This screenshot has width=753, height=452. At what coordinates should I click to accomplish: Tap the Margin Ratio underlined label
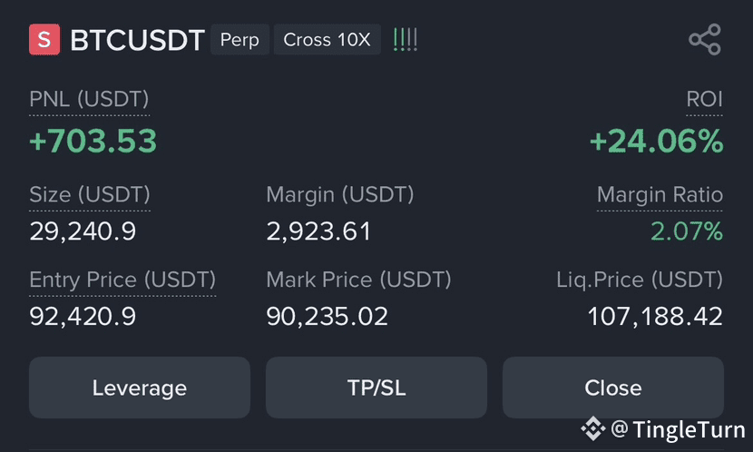click(660, 195)
